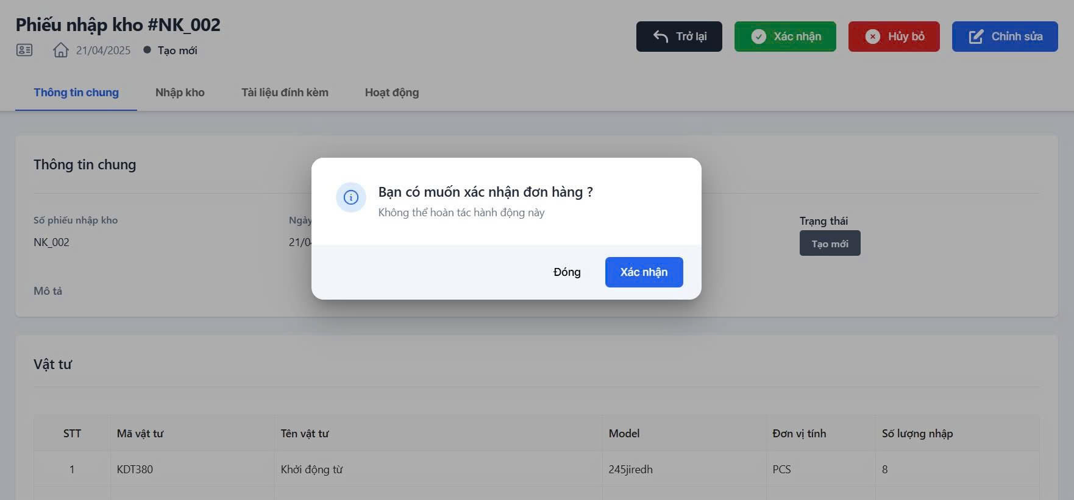Click the red X icon on Hủy bỏ
This screenshot has width=1074, height=500.
[872, 37]
